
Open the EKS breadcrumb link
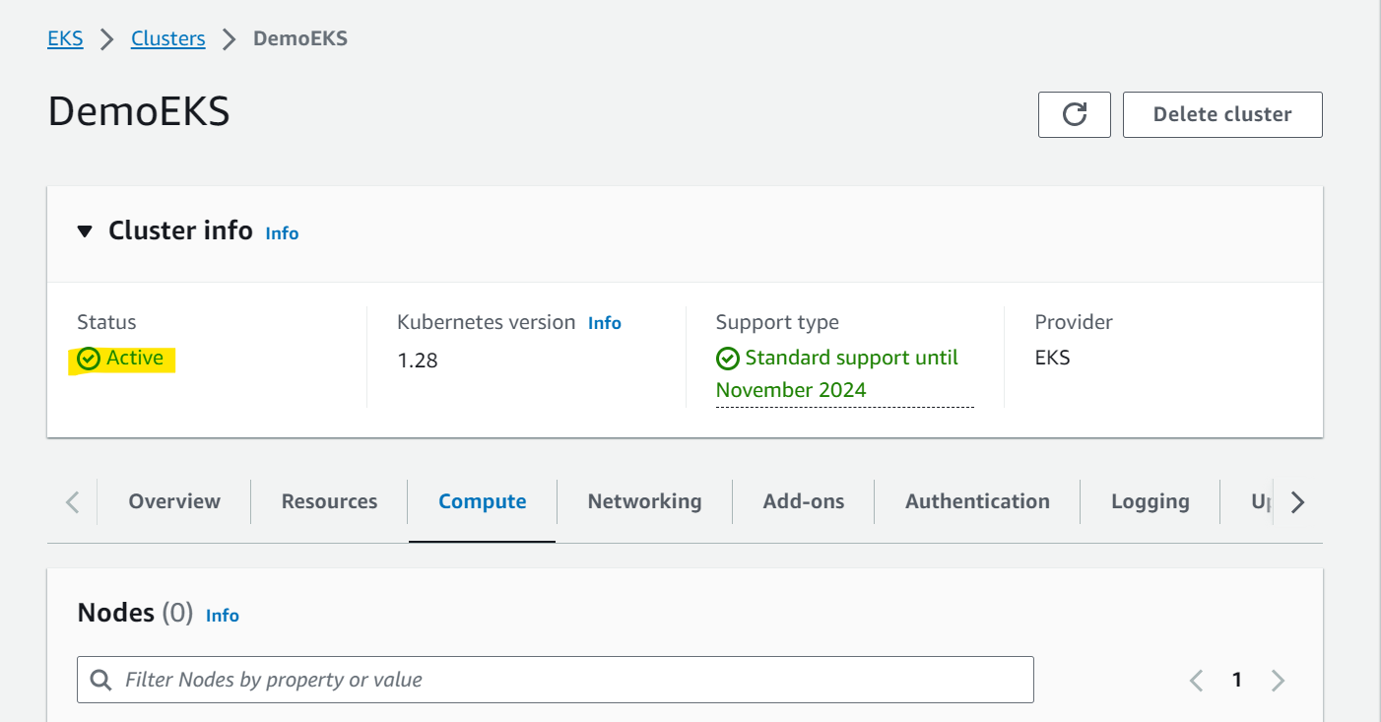65,38
